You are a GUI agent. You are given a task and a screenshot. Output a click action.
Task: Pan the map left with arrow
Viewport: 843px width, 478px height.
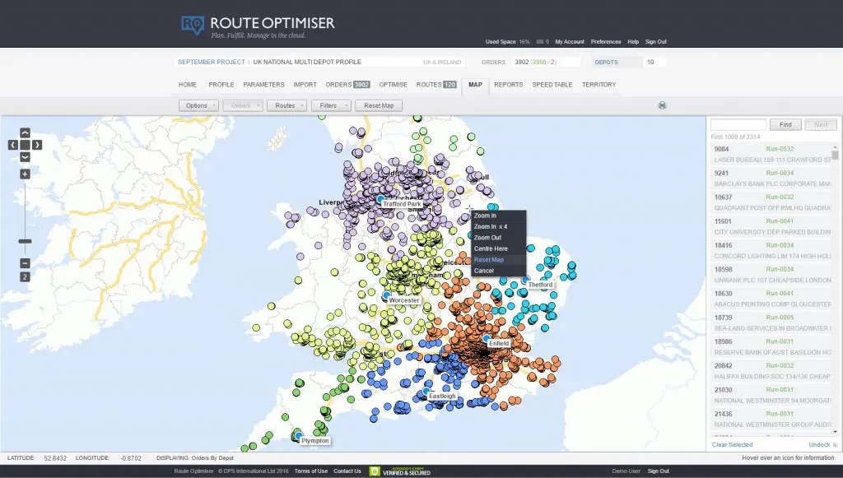click(x=12, y=145)
